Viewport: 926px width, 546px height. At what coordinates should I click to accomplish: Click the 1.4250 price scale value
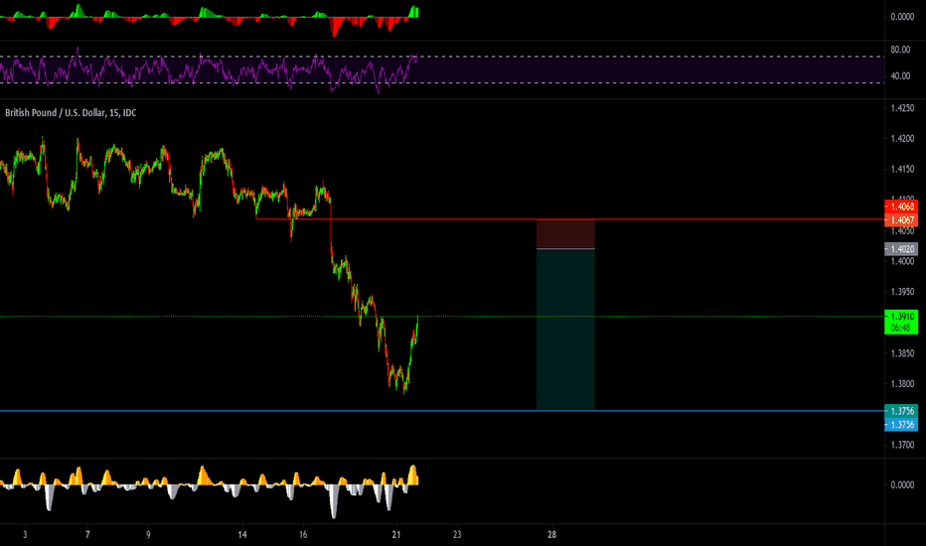click(902, 108)
